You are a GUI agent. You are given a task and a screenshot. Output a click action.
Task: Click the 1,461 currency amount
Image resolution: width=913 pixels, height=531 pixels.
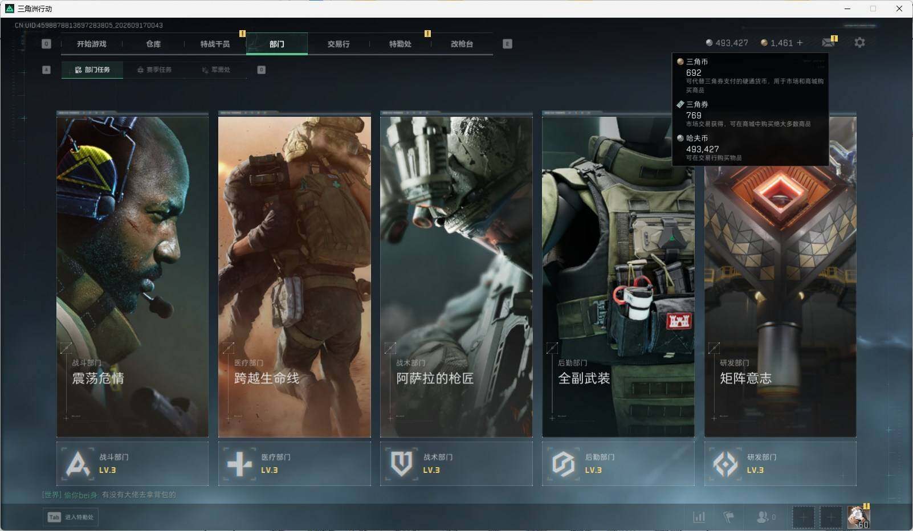[x=781, y=43]
